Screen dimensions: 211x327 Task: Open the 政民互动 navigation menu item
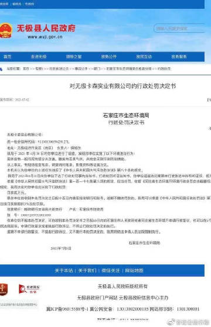[144, 57]
